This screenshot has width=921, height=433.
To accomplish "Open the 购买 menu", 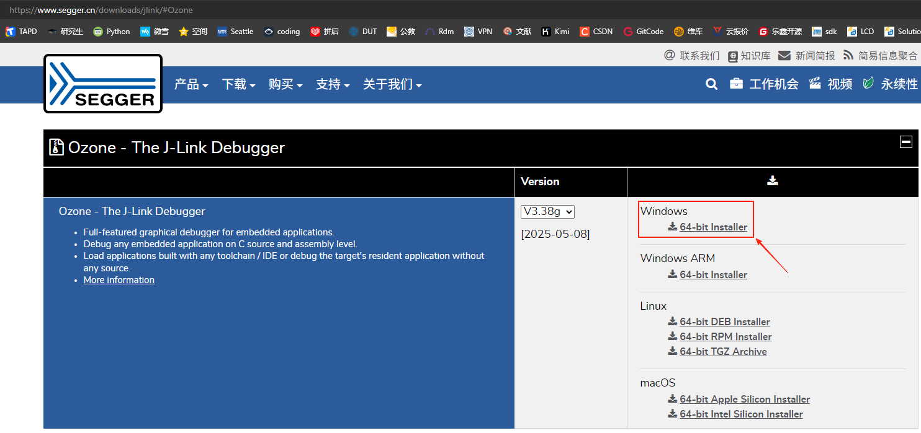I will click(285, 84).
